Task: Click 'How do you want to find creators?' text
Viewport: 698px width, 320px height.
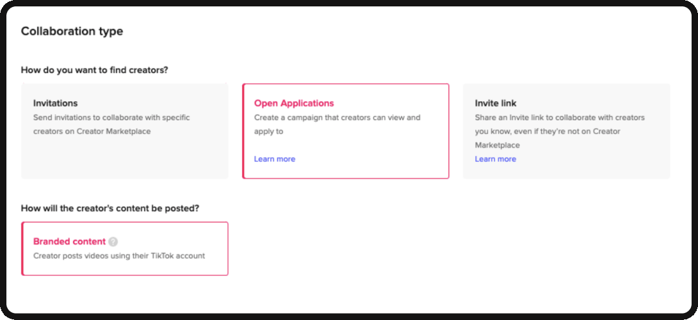Action: click(x=94, y=70)
